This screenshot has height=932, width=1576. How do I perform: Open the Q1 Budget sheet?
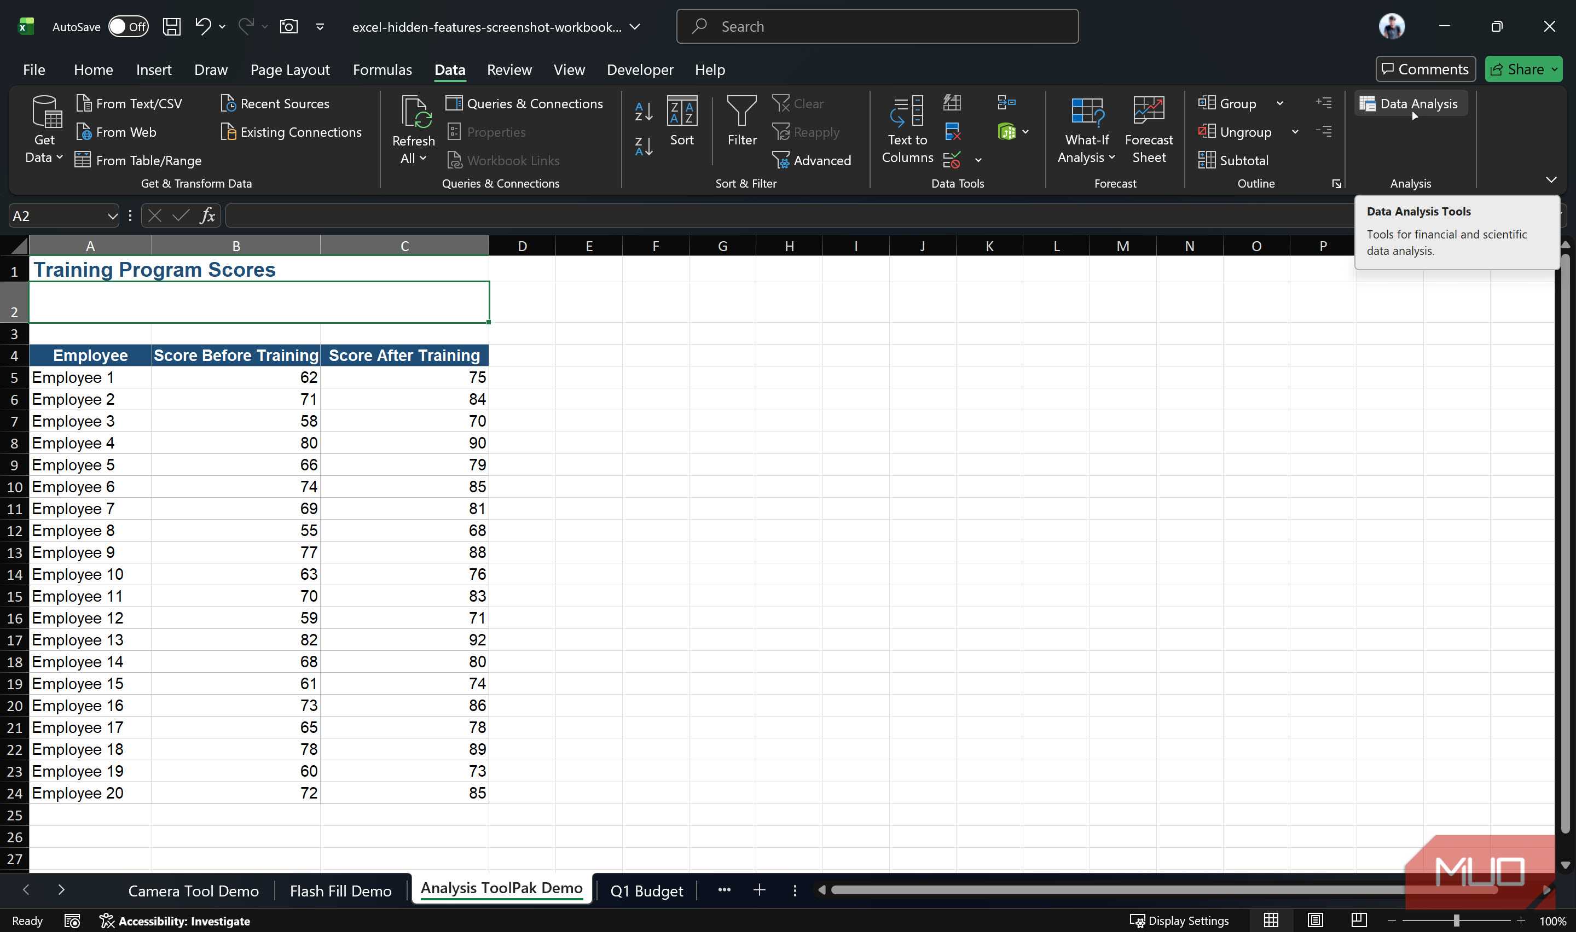tap(646, 890)
